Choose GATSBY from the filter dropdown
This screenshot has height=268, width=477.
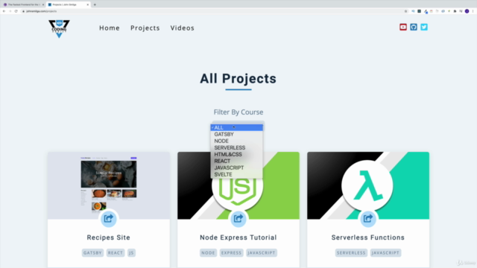pyautogui.click(x=237, y=134)
